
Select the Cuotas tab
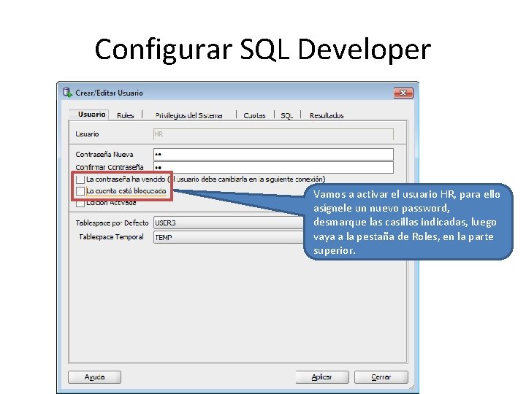click(254, 115)
